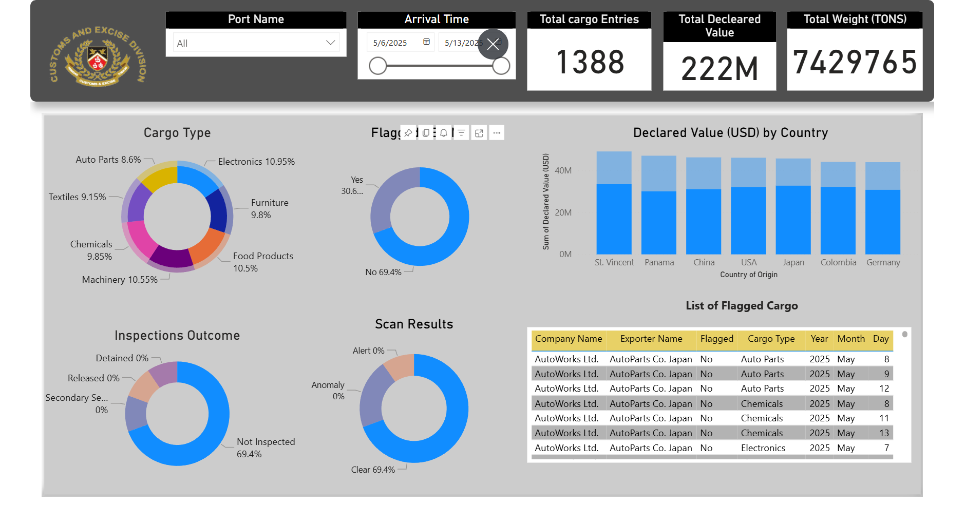Select the Panama bar in chart
The image size is (965, 505).
[659, 223]
